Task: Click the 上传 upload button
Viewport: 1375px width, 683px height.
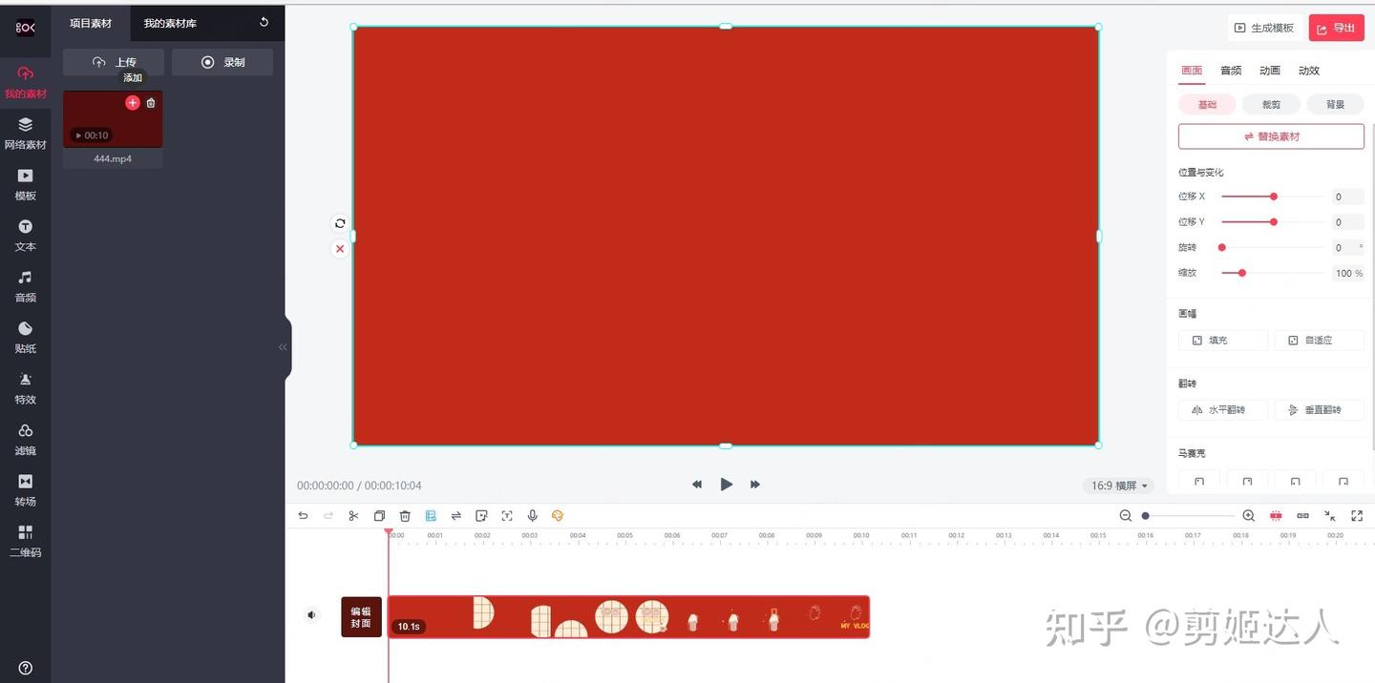Action: click(x=114, y=62)
